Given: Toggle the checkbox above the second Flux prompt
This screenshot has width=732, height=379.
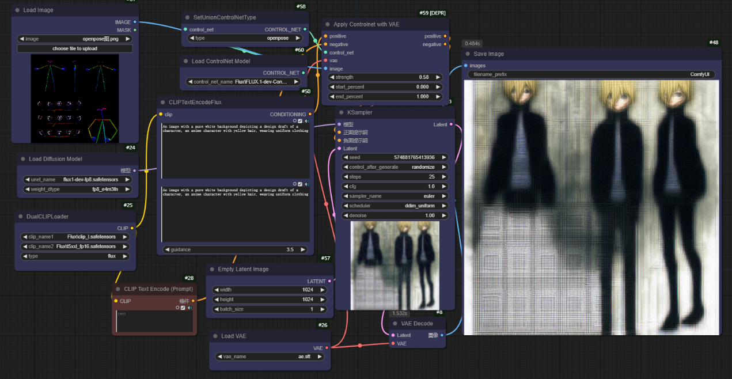Looking at the screenshot, I should 299,184.
